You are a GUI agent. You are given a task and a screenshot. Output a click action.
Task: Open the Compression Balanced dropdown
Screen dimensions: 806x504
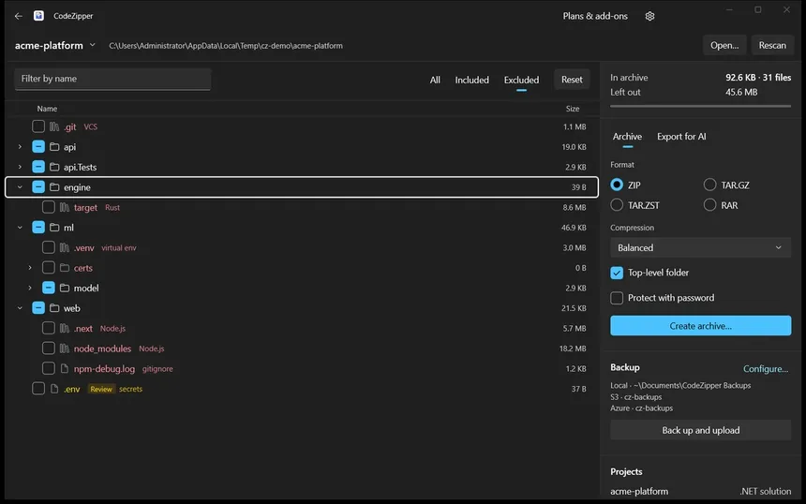[x=701, y=247]
